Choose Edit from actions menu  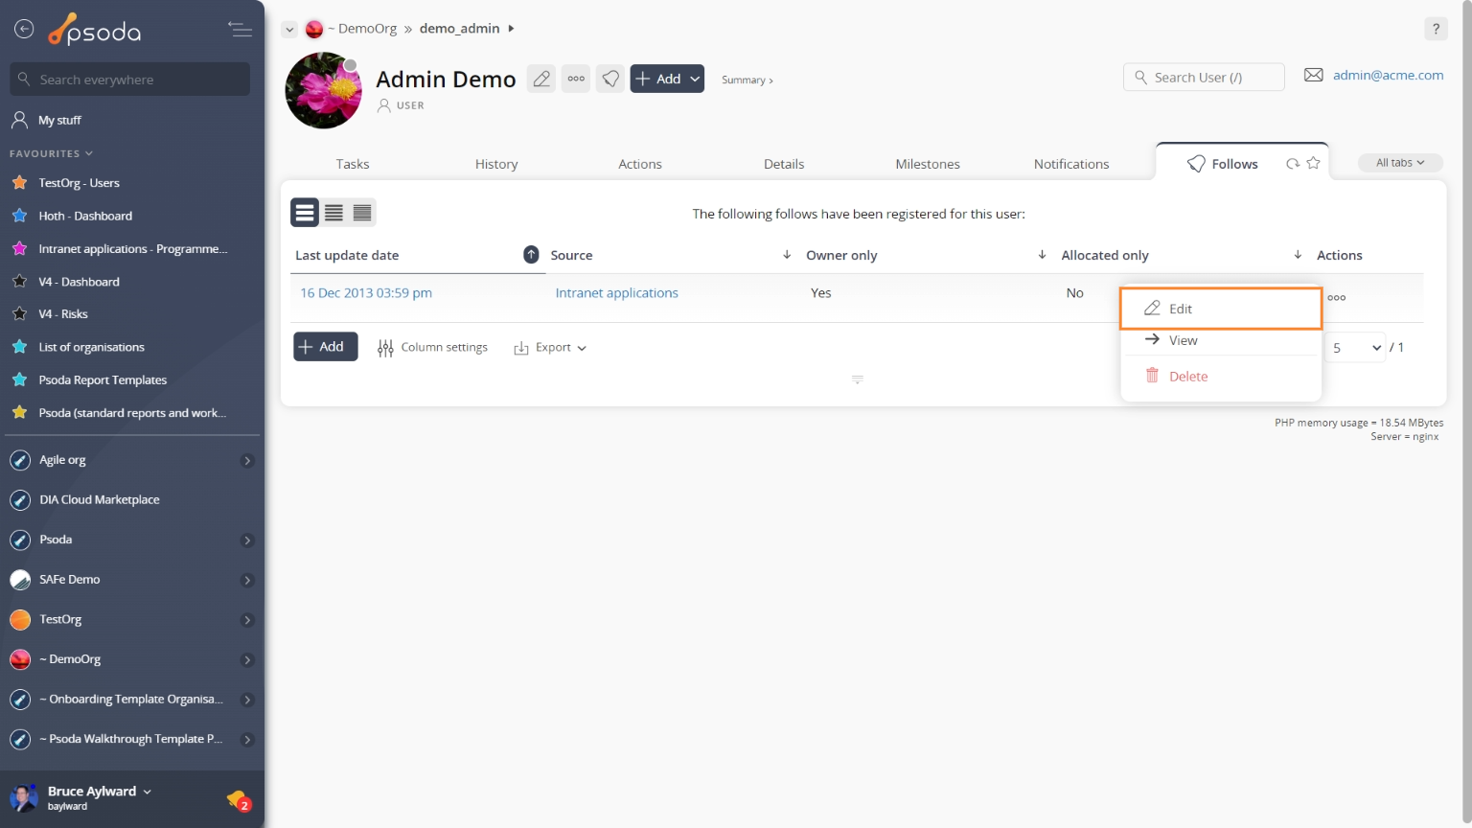pyautogui.click(x=1221, y=309)
